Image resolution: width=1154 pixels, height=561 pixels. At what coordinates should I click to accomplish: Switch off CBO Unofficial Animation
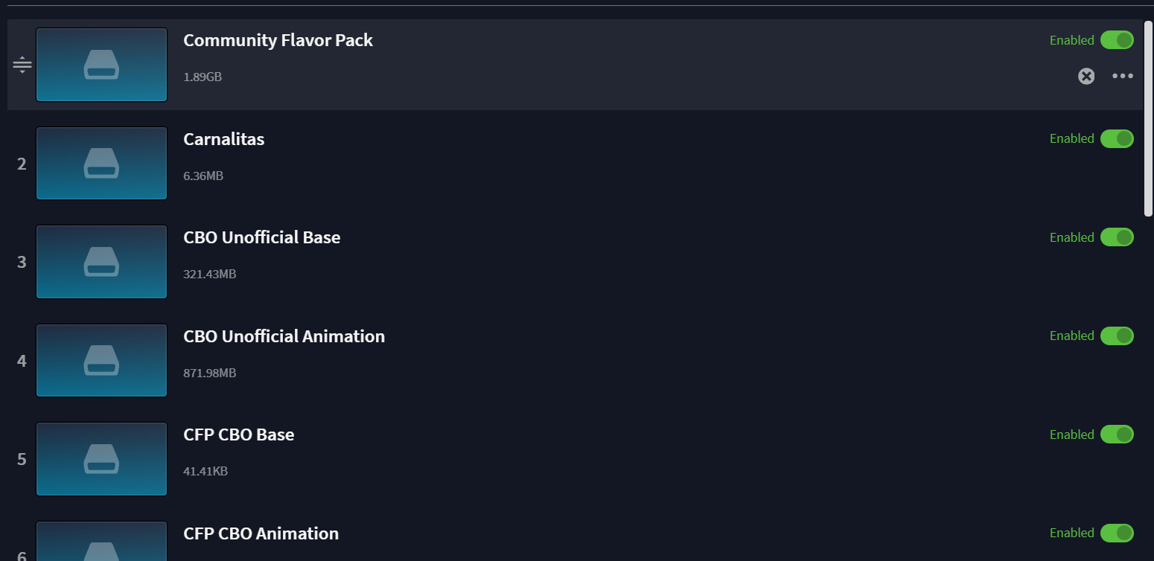[x=1117, y=336]
